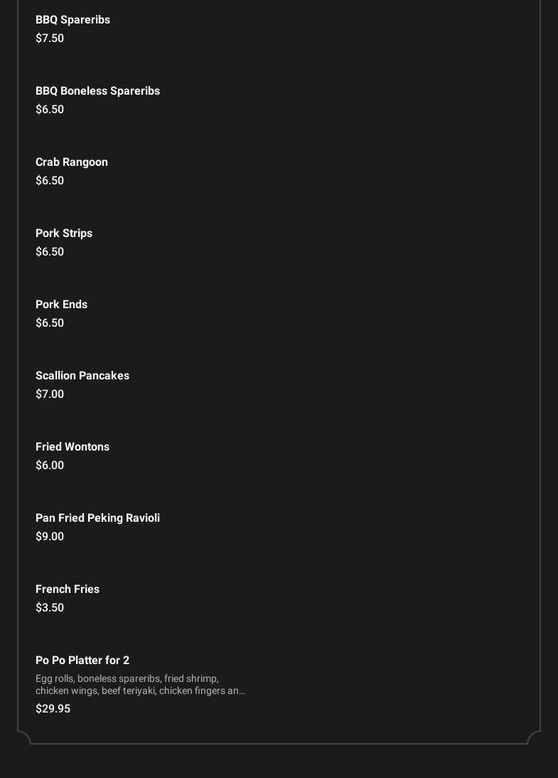
Task: Click the Po Po Platter description text
Action: [140, 685]
